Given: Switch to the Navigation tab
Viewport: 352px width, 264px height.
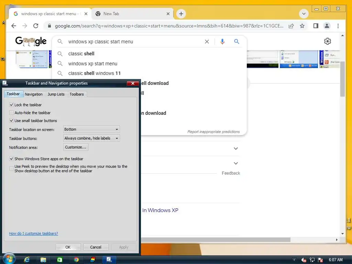Looking at the screenshot, I should click(x=34, y=94).
